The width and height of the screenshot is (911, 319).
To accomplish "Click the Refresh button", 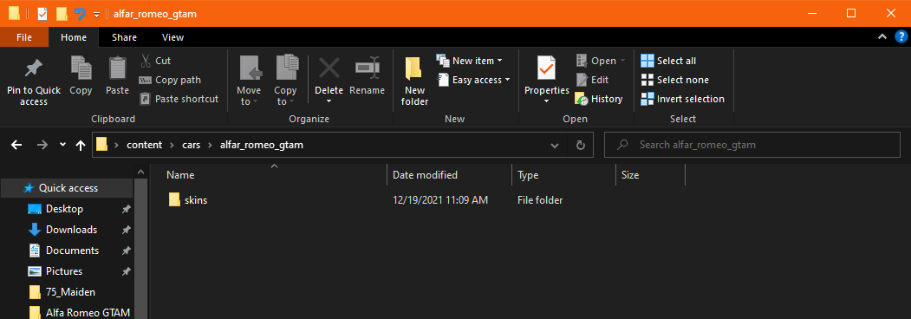I will coord(580,145).
